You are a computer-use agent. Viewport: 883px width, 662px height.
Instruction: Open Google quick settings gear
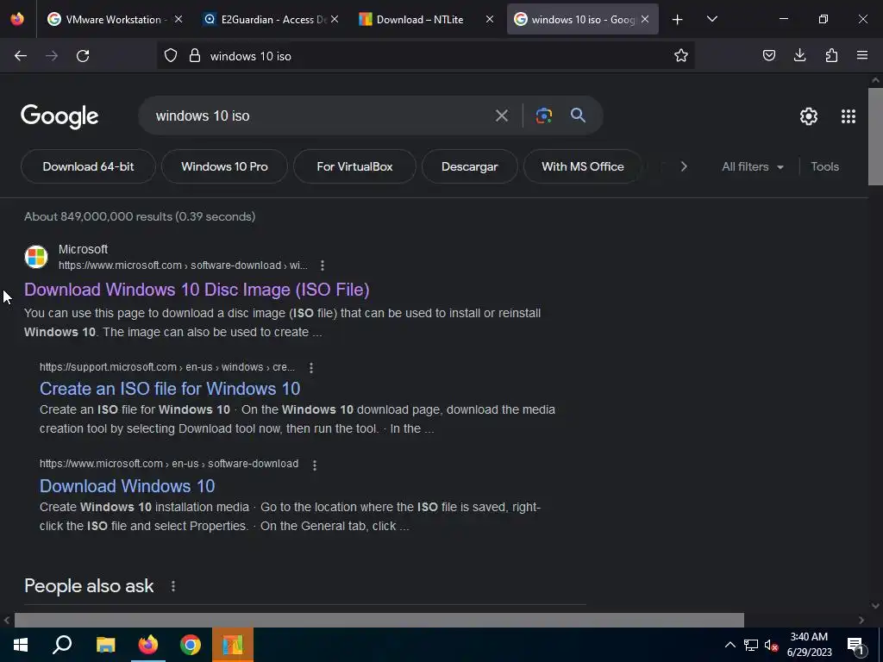pos(809,116)
